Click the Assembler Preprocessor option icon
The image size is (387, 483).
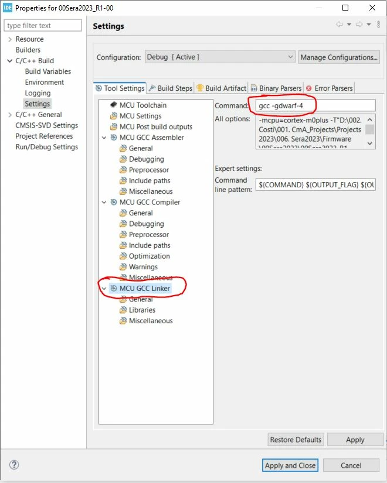click(123, 170)
